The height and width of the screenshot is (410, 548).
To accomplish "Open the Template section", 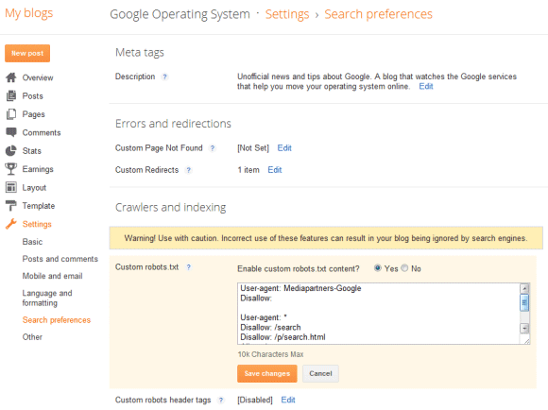I will (39, 206).
